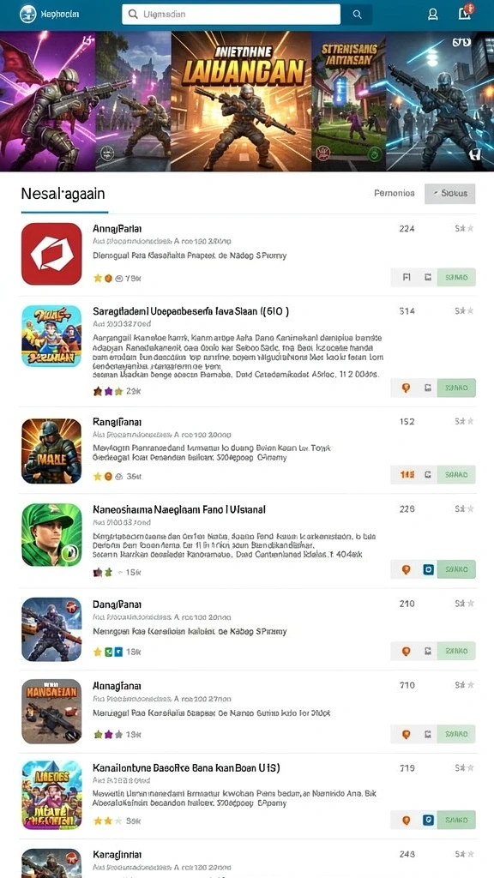Click the orange pin icon in DanagPanai row
Viewport: 494px width, 878px height.
click(406, 651)
